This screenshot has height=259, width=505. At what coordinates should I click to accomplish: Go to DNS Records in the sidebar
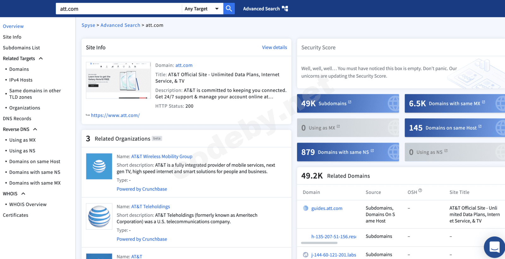click(x=17, y=119)
